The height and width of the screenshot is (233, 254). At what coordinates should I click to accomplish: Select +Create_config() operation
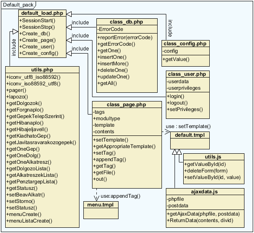click(x=39, y=53)
